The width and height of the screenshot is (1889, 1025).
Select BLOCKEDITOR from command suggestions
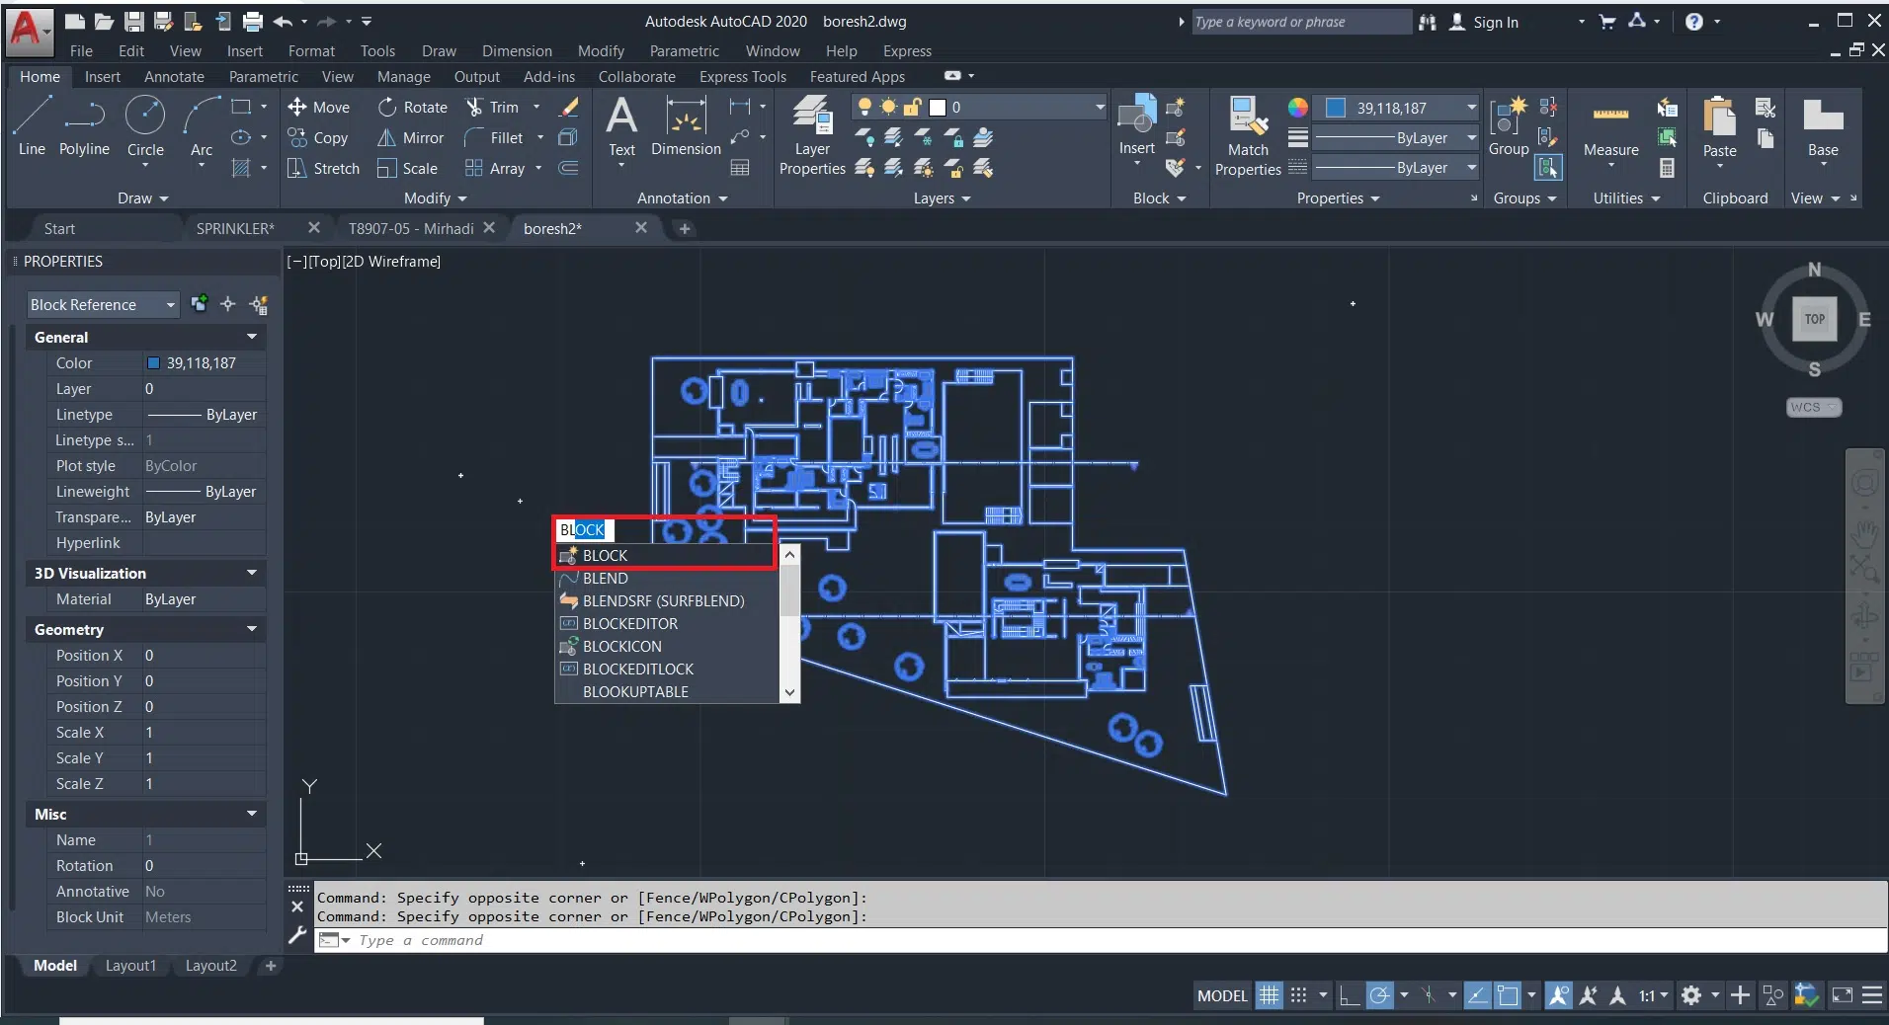pos(630,624)
